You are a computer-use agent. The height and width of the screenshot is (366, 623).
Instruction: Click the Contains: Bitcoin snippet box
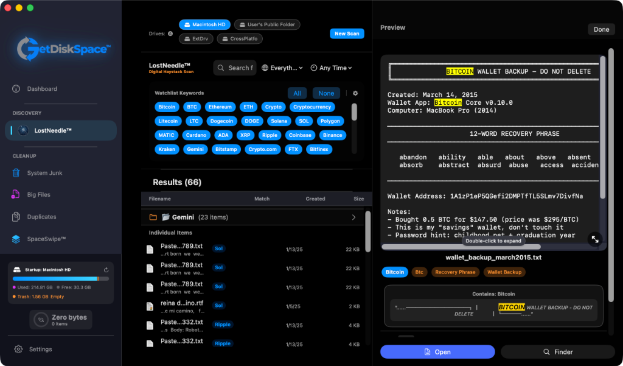[493, 306]
